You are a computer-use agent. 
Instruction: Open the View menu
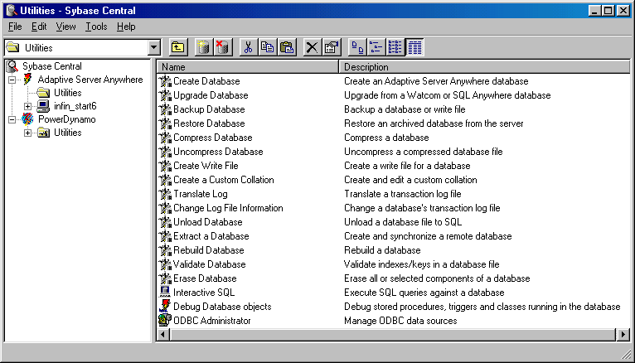pyautogui.click(x=65, y=27)
